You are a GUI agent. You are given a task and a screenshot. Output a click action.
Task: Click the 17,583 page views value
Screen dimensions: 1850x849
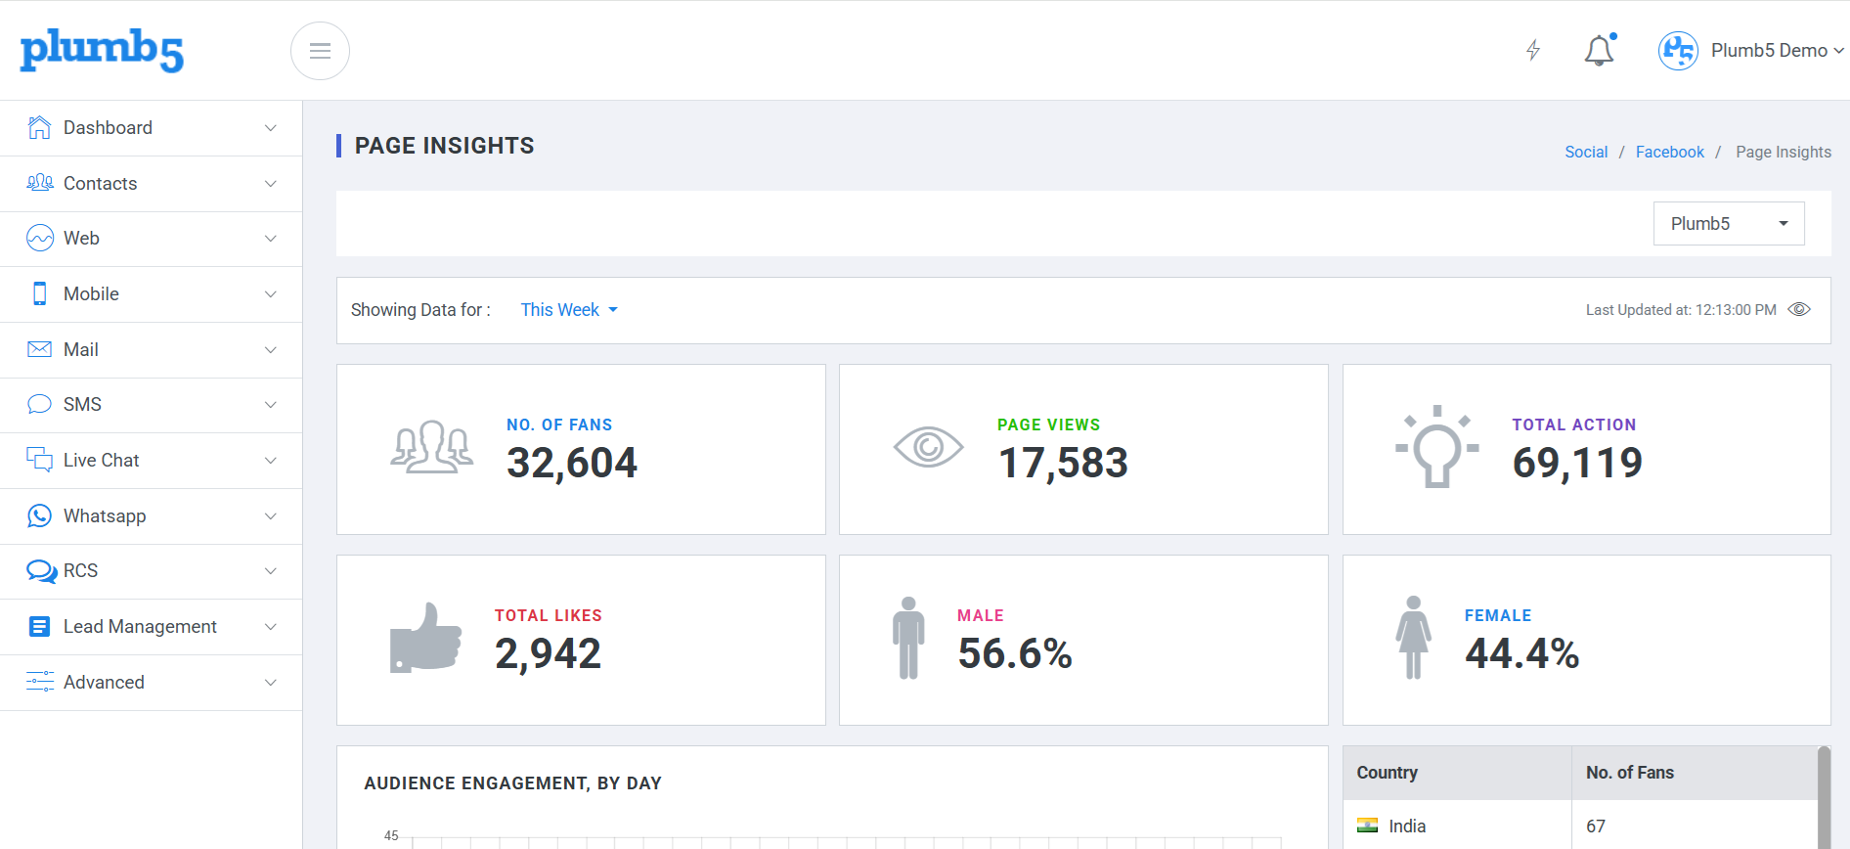point(1063,463)
